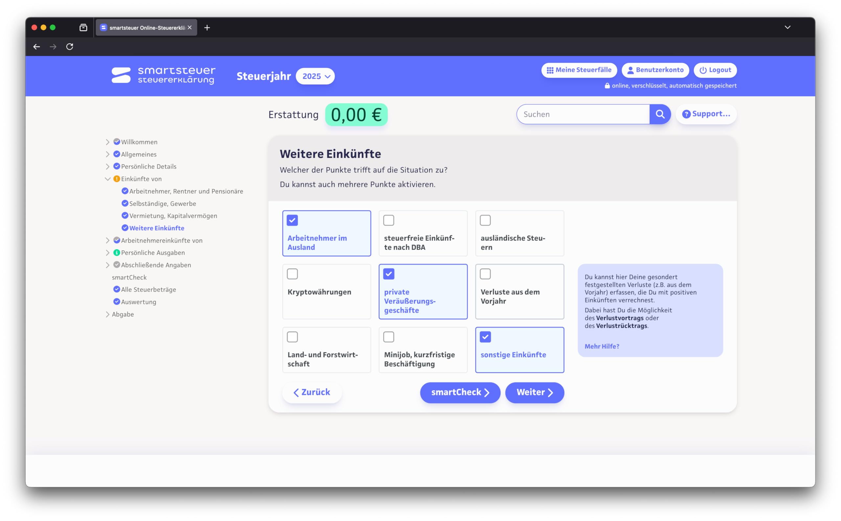Expand the Persönliche Ausgaben section
The height and width of the screenshot is (521, 841).
[108, 253]
